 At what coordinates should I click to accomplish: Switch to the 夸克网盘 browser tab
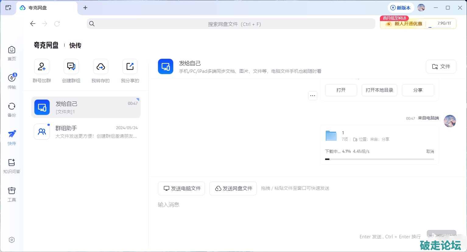(x=46, y=8)
